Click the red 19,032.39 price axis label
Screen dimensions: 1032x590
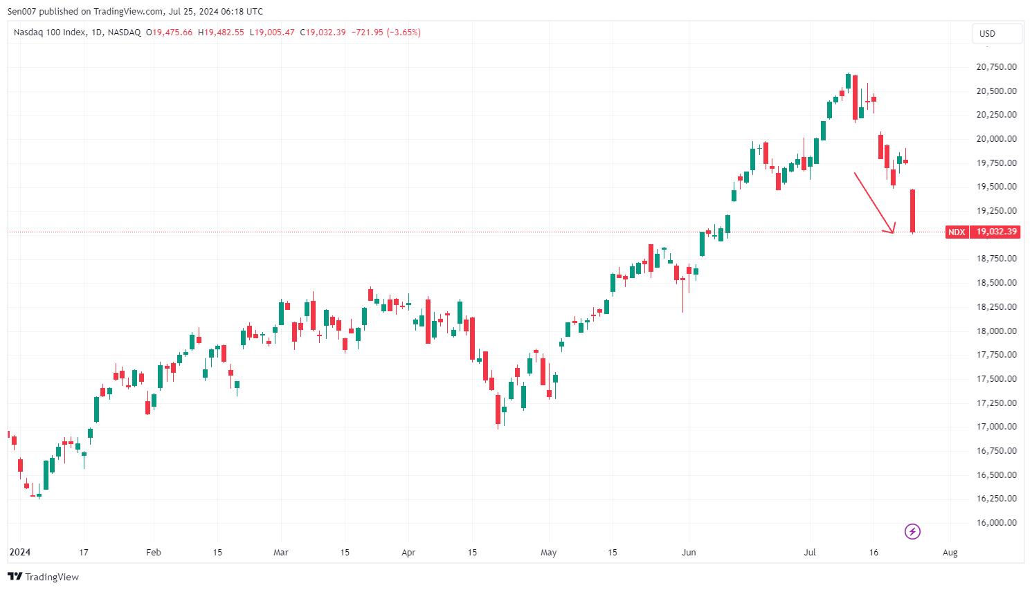(x=995, y=232)
